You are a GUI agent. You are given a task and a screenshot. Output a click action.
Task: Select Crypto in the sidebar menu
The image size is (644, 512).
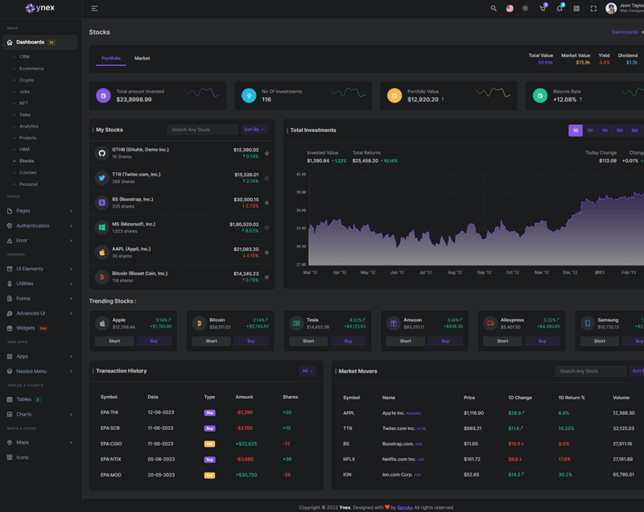pos(27,81)
